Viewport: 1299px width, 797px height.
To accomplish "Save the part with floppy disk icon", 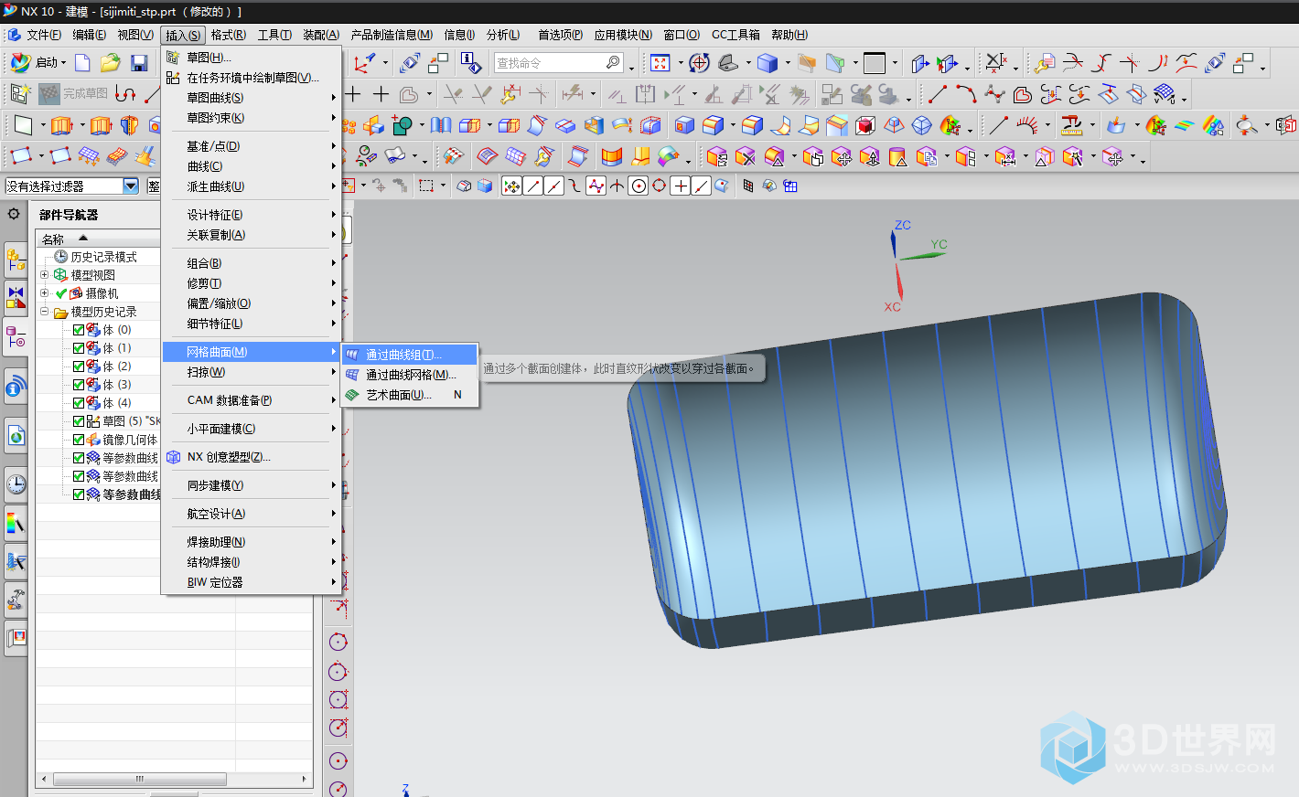I will click(139, 62).
